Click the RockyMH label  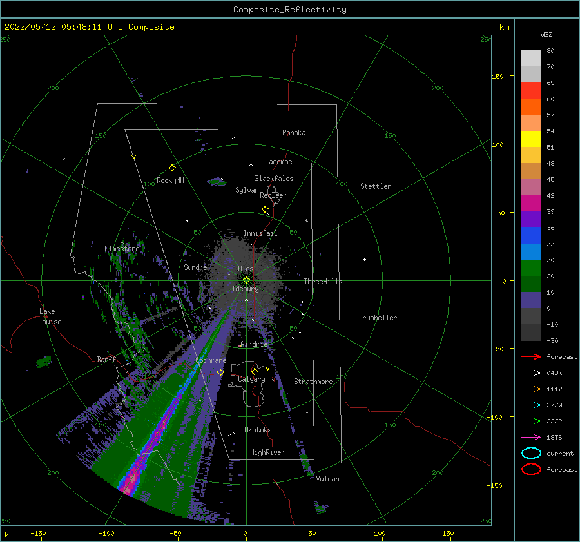tap(170, 180)
